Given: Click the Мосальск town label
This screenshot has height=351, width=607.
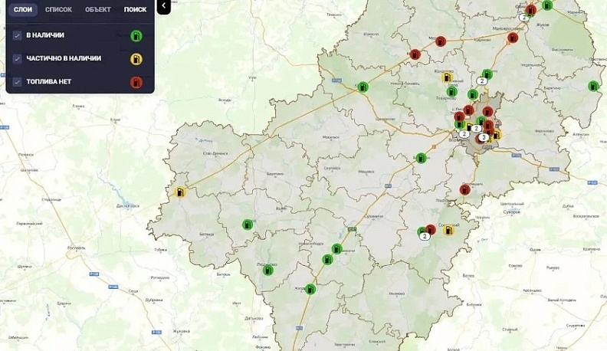Looking at the screenshot, I should click(x=330, y=137).
